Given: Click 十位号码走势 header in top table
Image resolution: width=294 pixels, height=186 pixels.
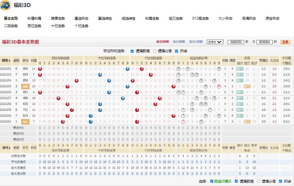Looking at the screenshot, I should pos(107,58).
